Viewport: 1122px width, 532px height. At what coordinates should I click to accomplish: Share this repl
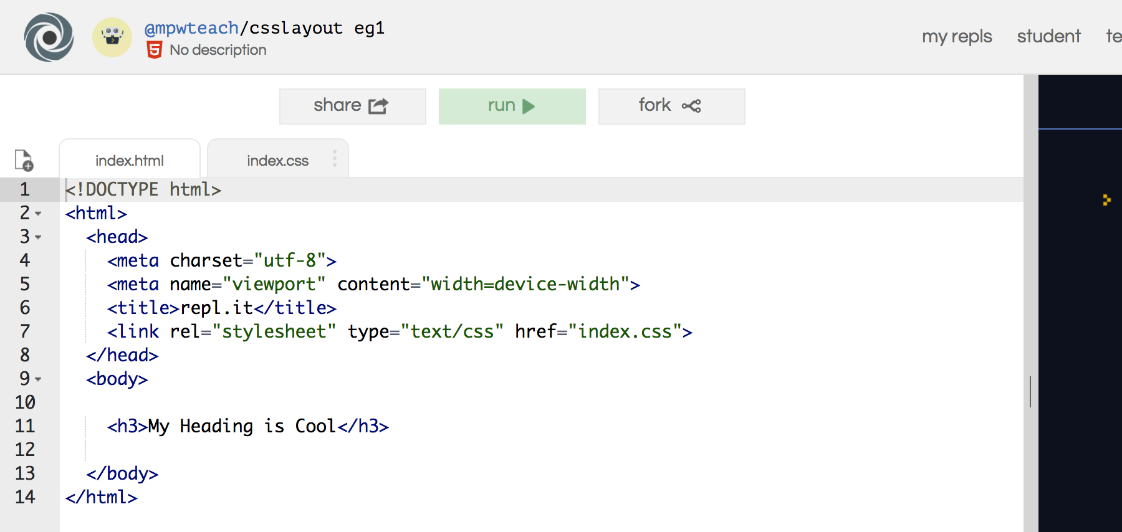[353, 106]
